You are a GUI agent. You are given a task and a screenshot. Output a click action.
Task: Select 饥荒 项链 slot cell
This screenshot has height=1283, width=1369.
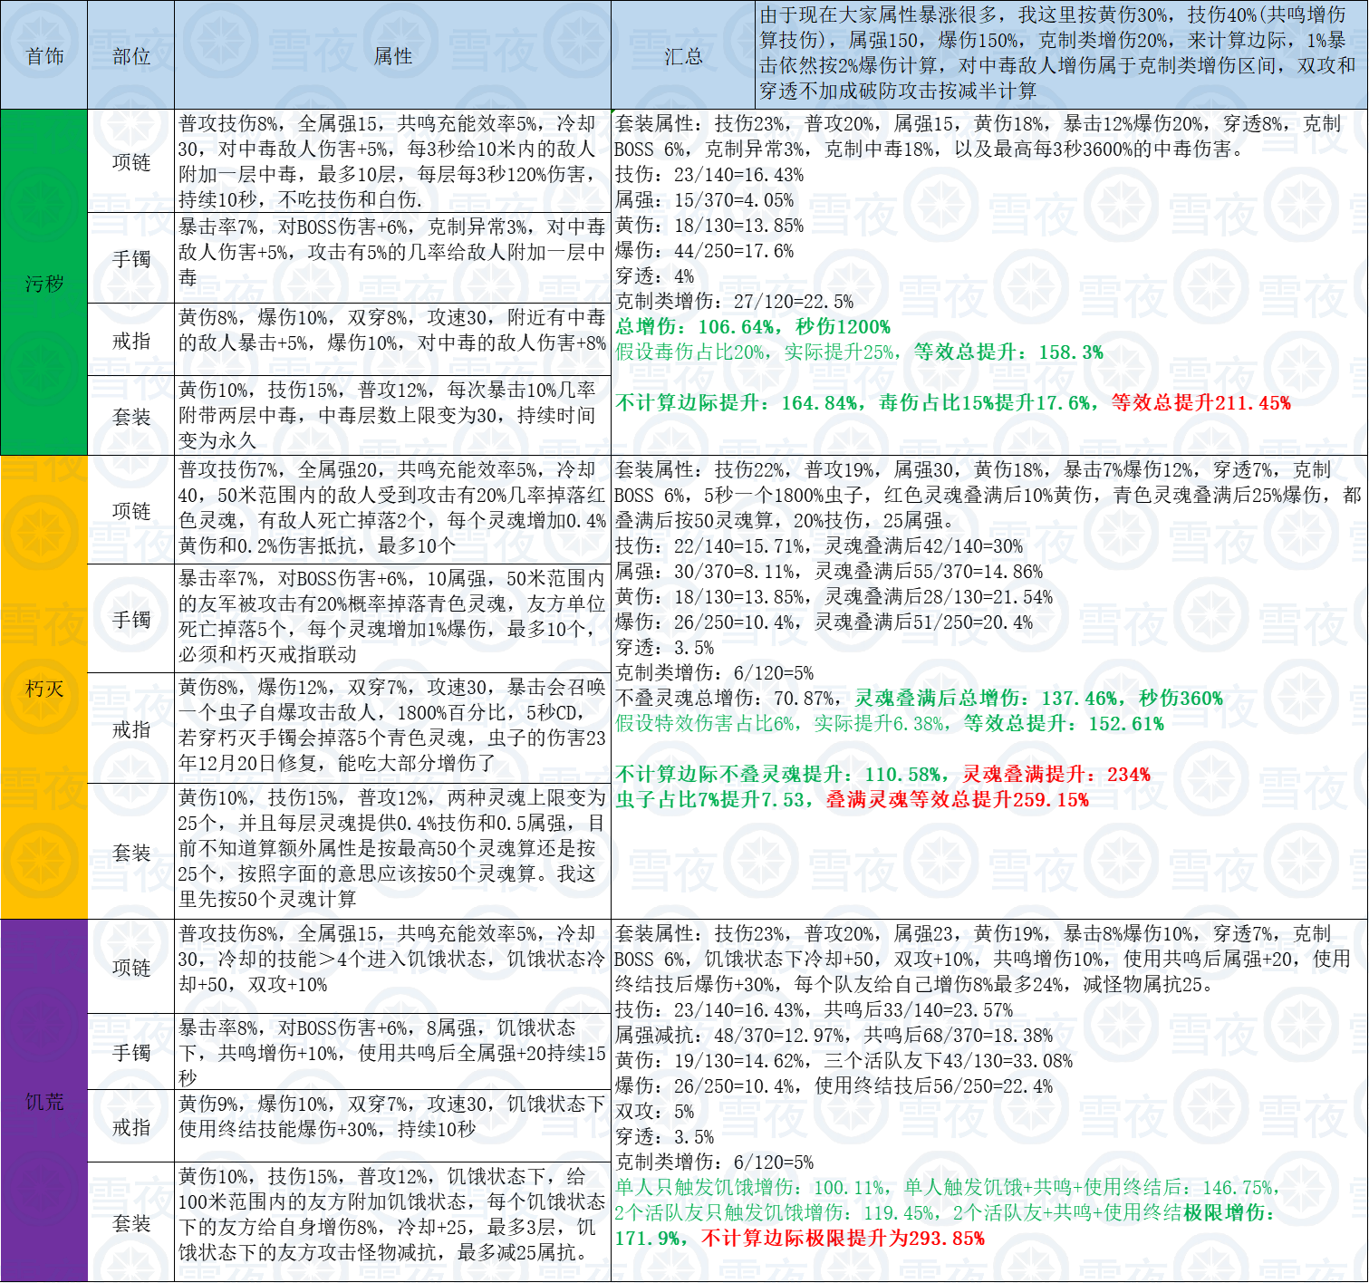coord(130,967)
